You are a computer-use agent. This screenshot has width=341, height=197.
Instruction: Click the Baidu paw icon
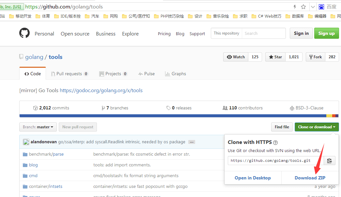[321, 7]
